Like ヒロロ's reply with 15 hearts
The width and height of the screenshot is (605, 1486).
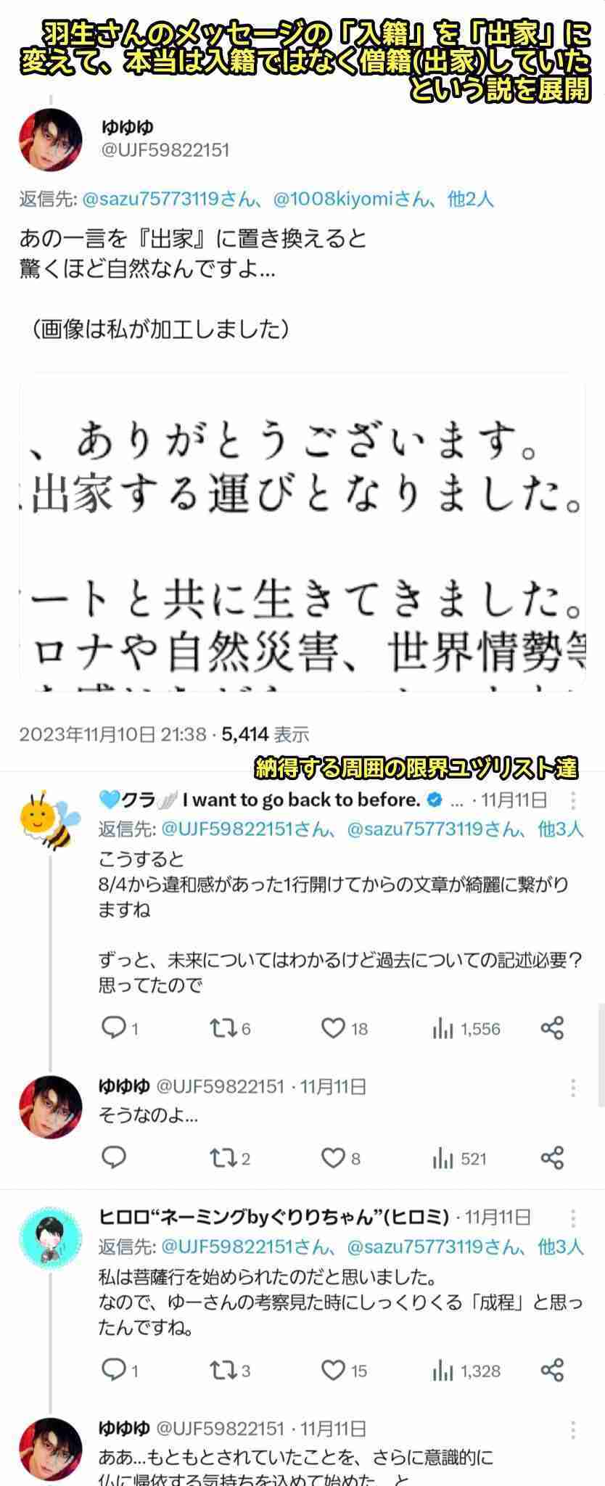coord(333,1370)
